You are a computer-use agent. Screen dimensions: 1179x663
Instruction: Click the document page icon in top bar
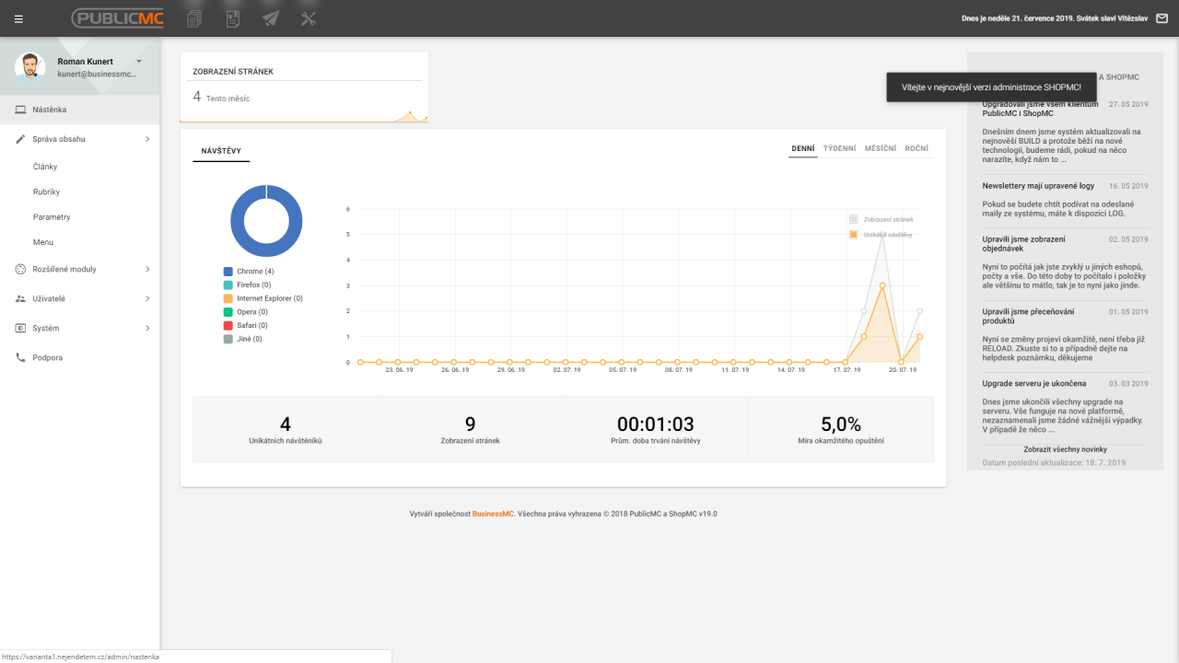(x=232, y=18)
